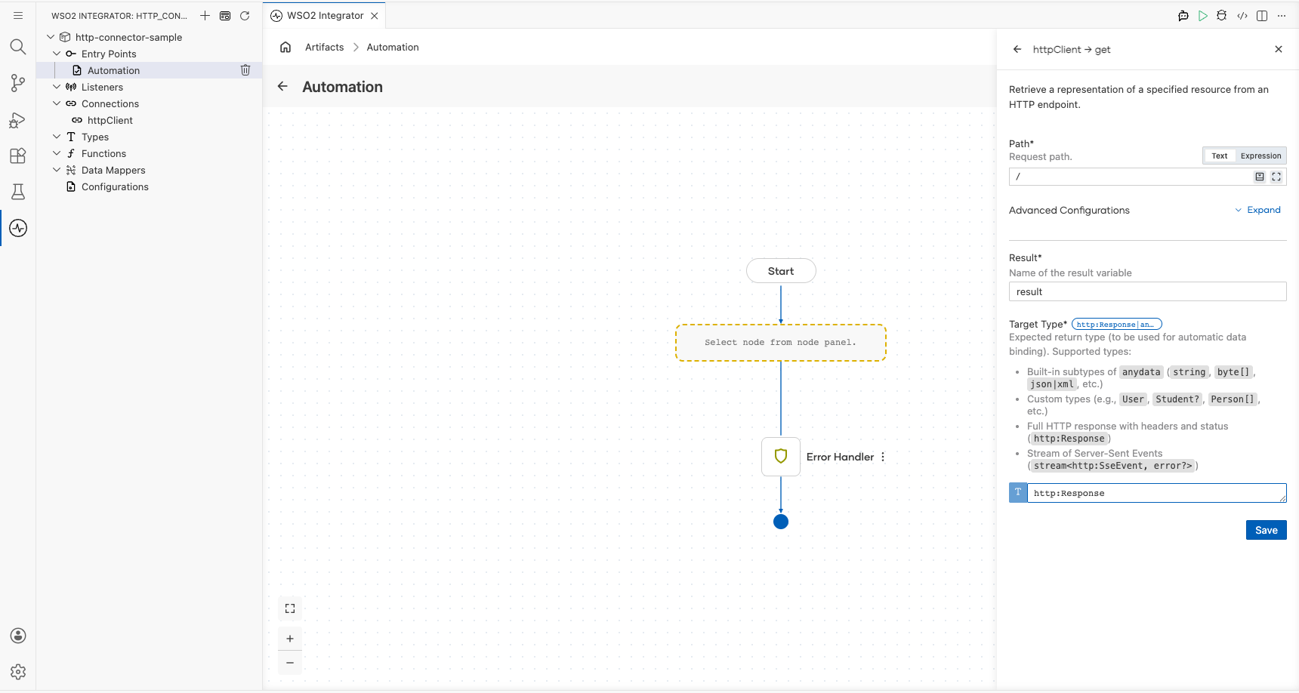
Task: Click the Automation breadcrumb
Action: pyautogui.click(x=393, y=47)
